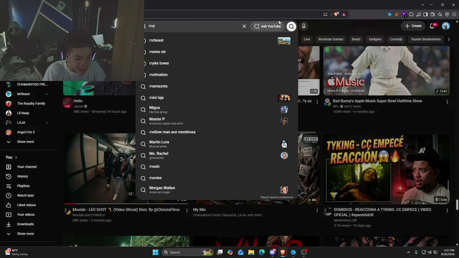The height and width of the screenshot is (258, 459).
Task: Click Report search predictions link
Action: click(277, 197)
